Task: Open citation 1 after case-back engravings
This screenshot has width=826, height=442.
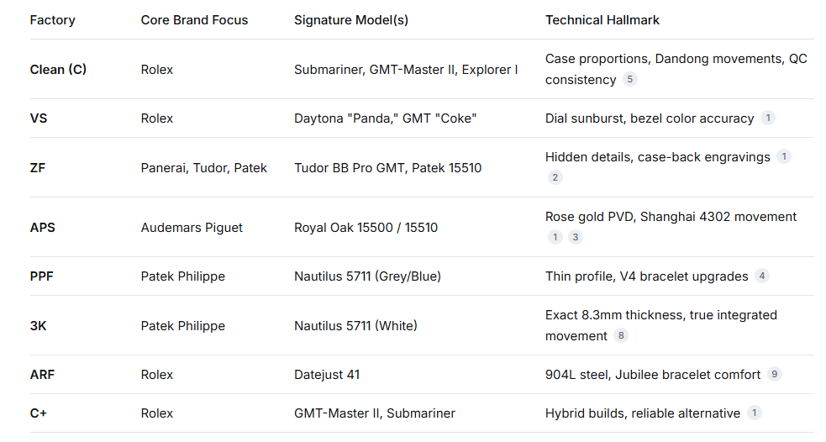Action: pos(784,157)
